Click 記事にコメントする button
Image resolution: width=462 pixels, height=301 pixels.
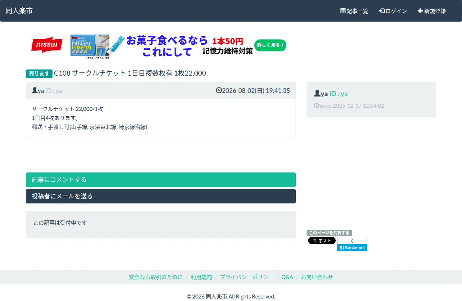click(x=161, y=180)
